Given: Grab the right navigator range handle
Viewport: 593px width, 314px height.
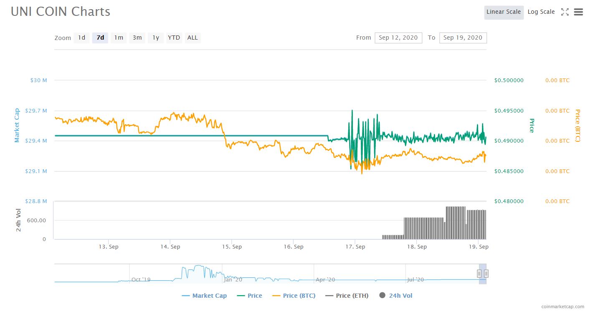Looking at the screenshot, I should pyautogui.click(x=486, y=274).
